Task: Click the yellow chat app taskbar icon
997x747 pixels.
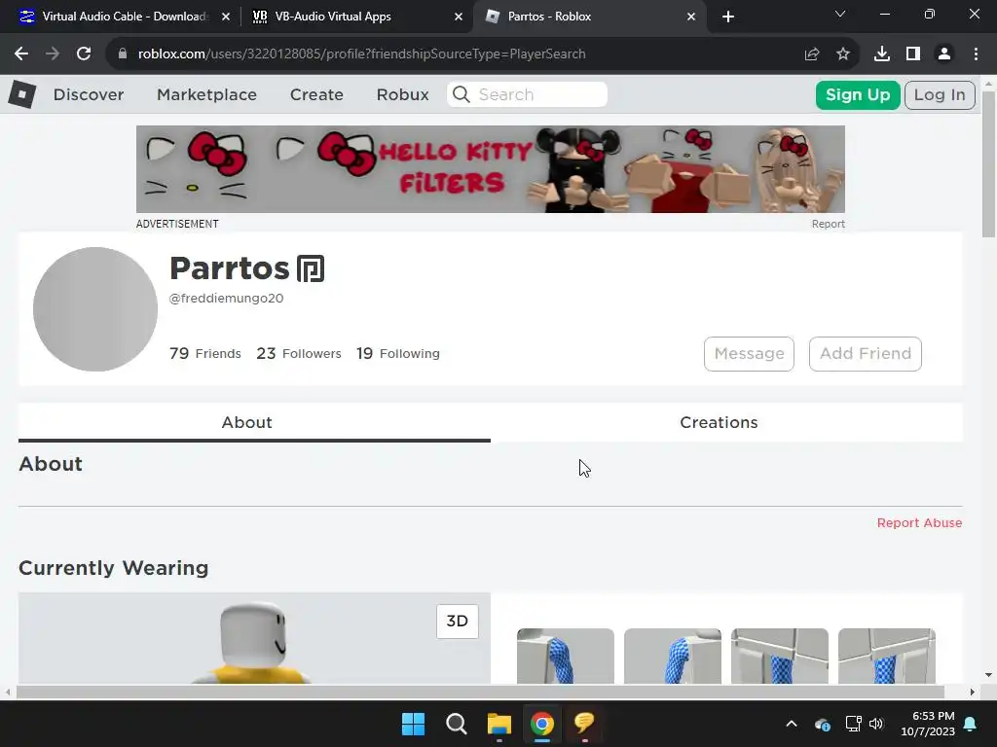Action: pos(584,724)
